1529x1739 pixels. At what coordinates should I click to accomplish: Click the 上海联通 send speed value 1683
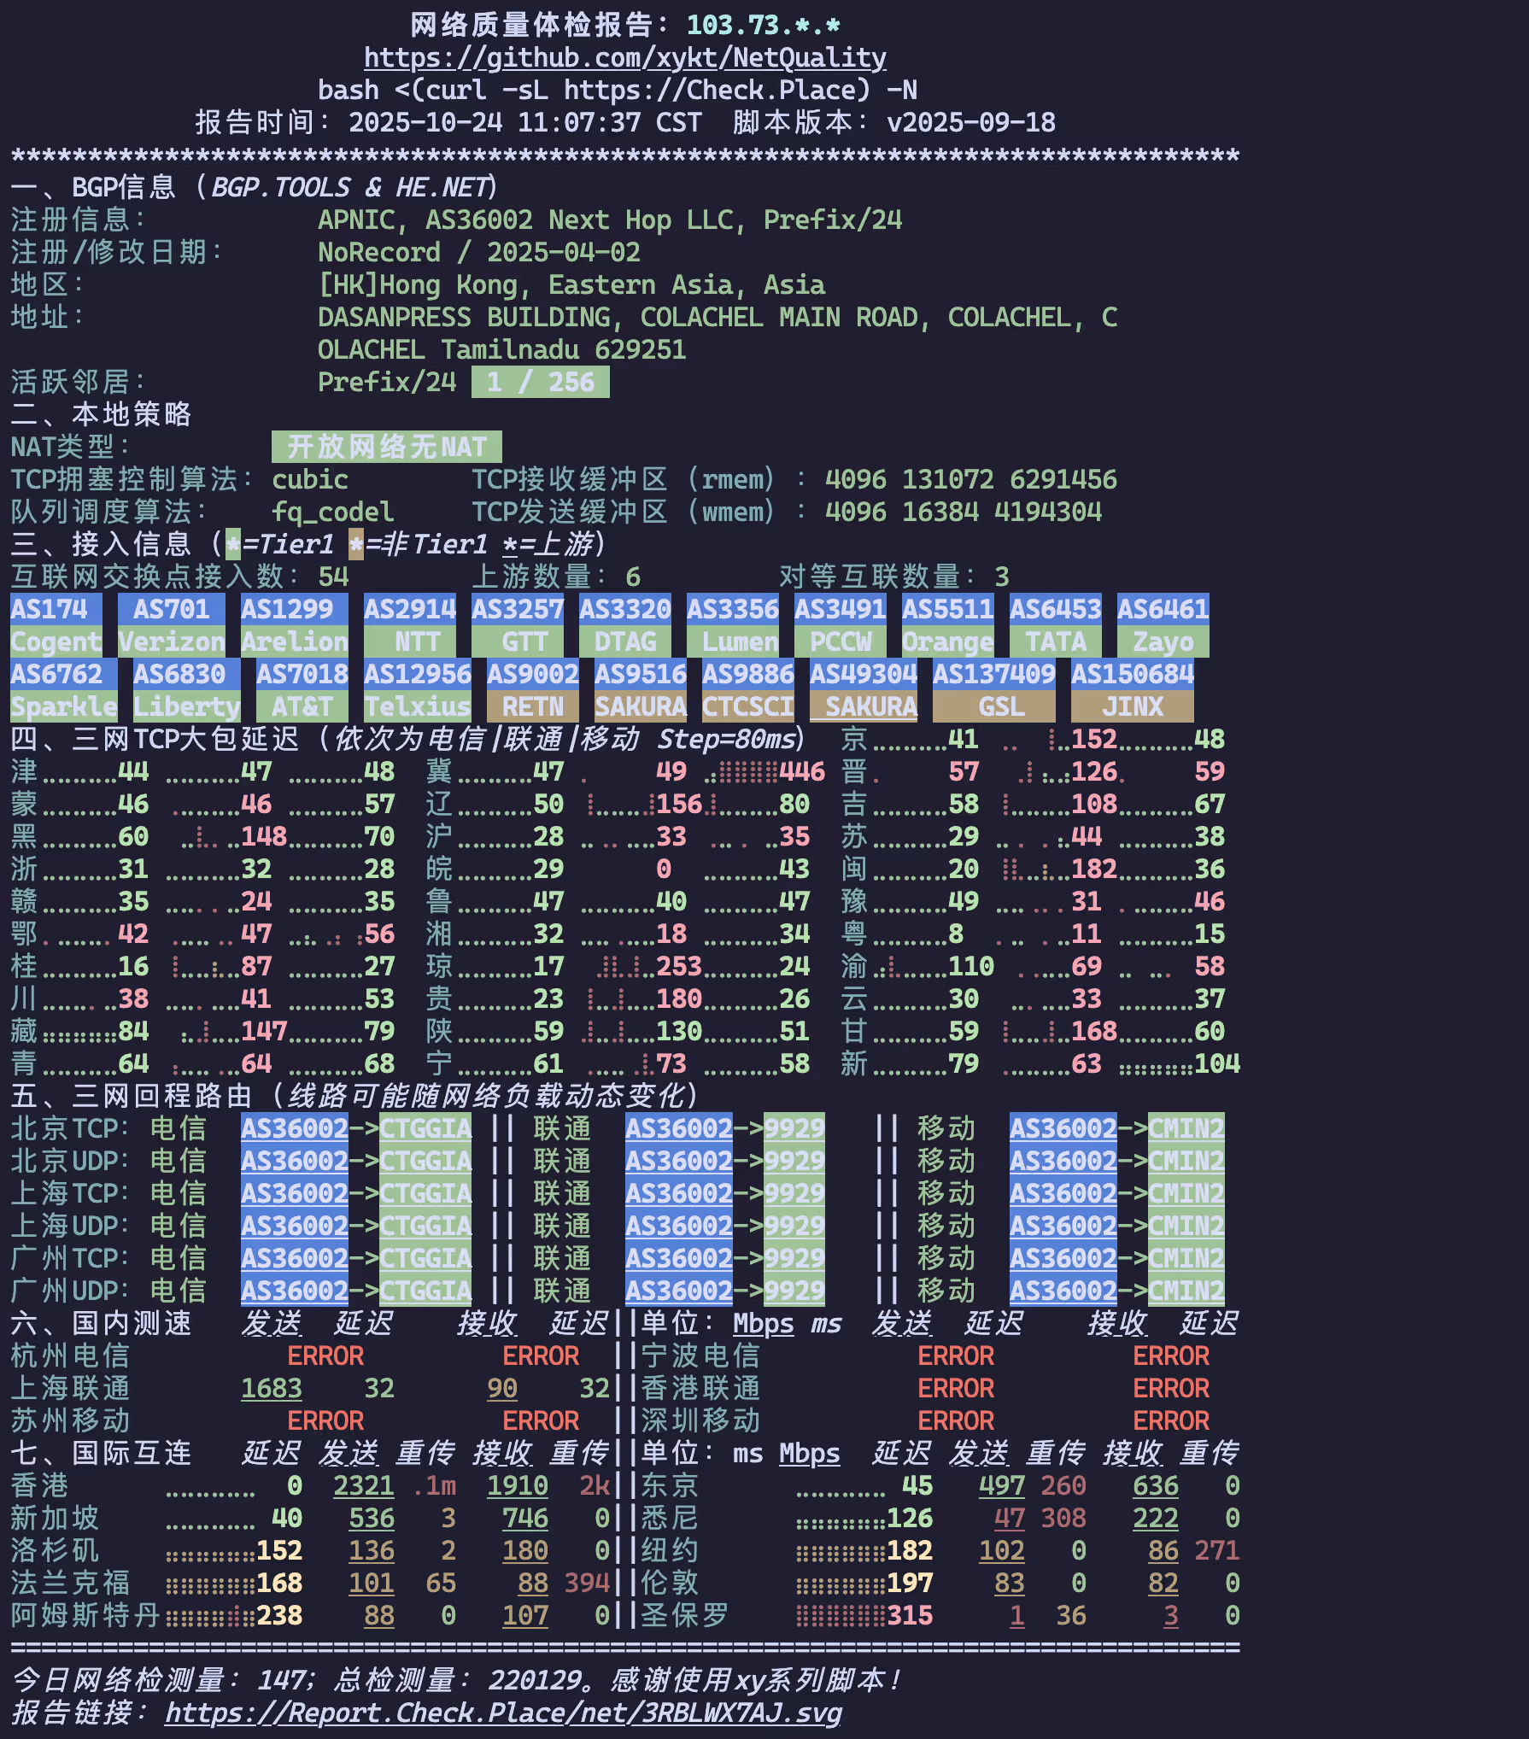point(271,1388)
